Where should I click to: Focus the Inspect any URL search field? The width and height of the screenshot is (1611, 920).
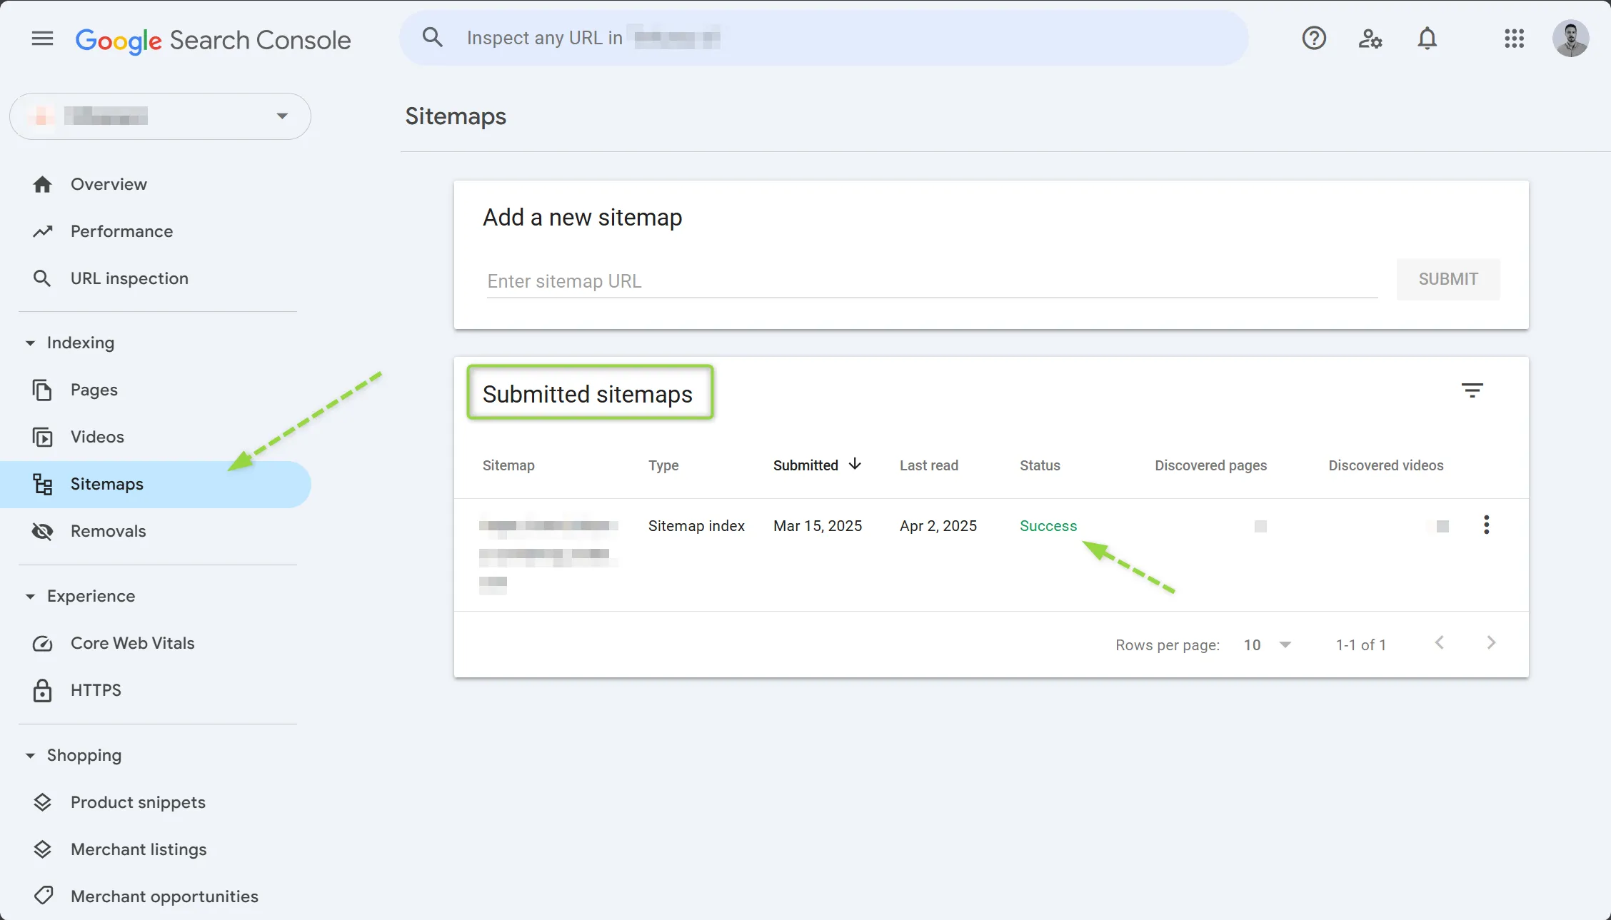(823, 38)
